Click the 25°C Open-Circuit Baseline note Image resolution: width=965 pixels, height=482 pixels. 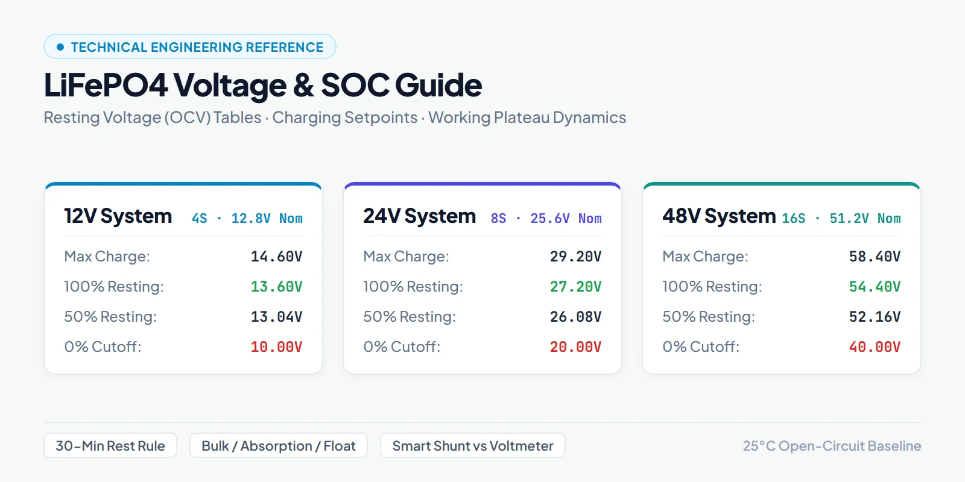click(832, 446)
